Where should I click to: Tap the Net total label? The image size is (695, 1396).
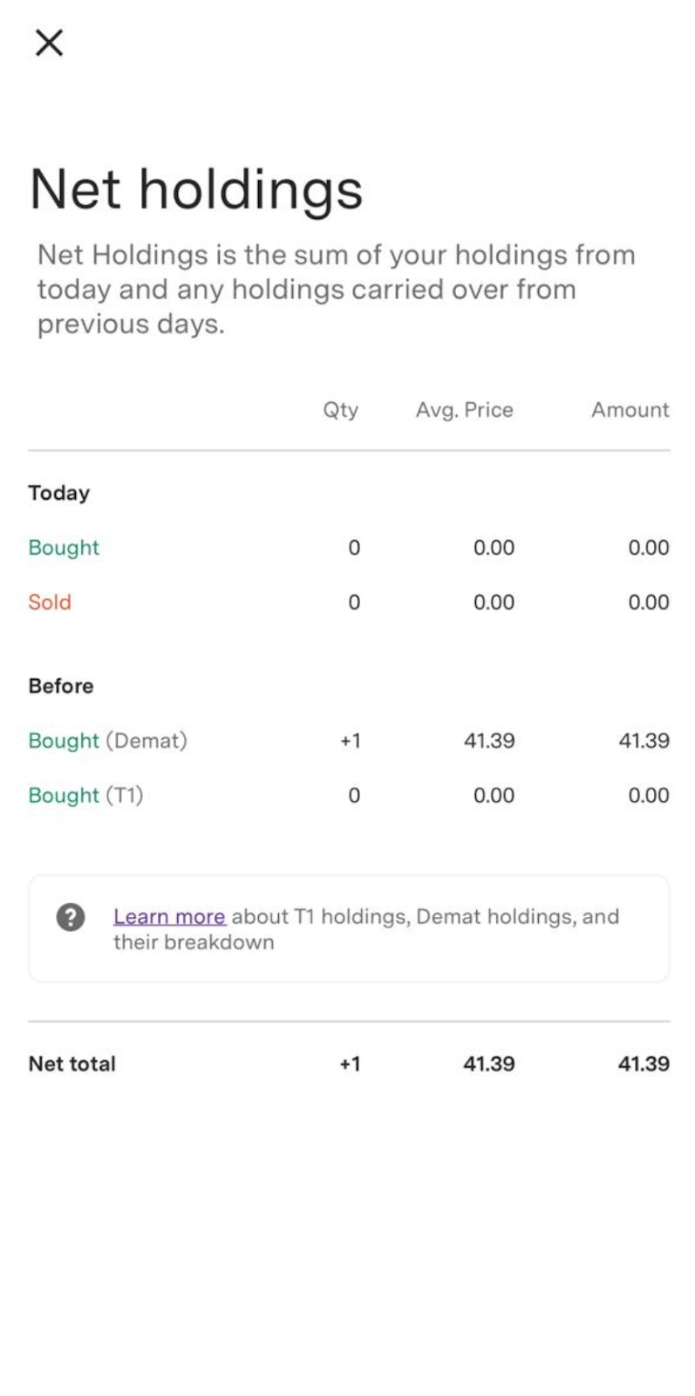[72, 1064]
